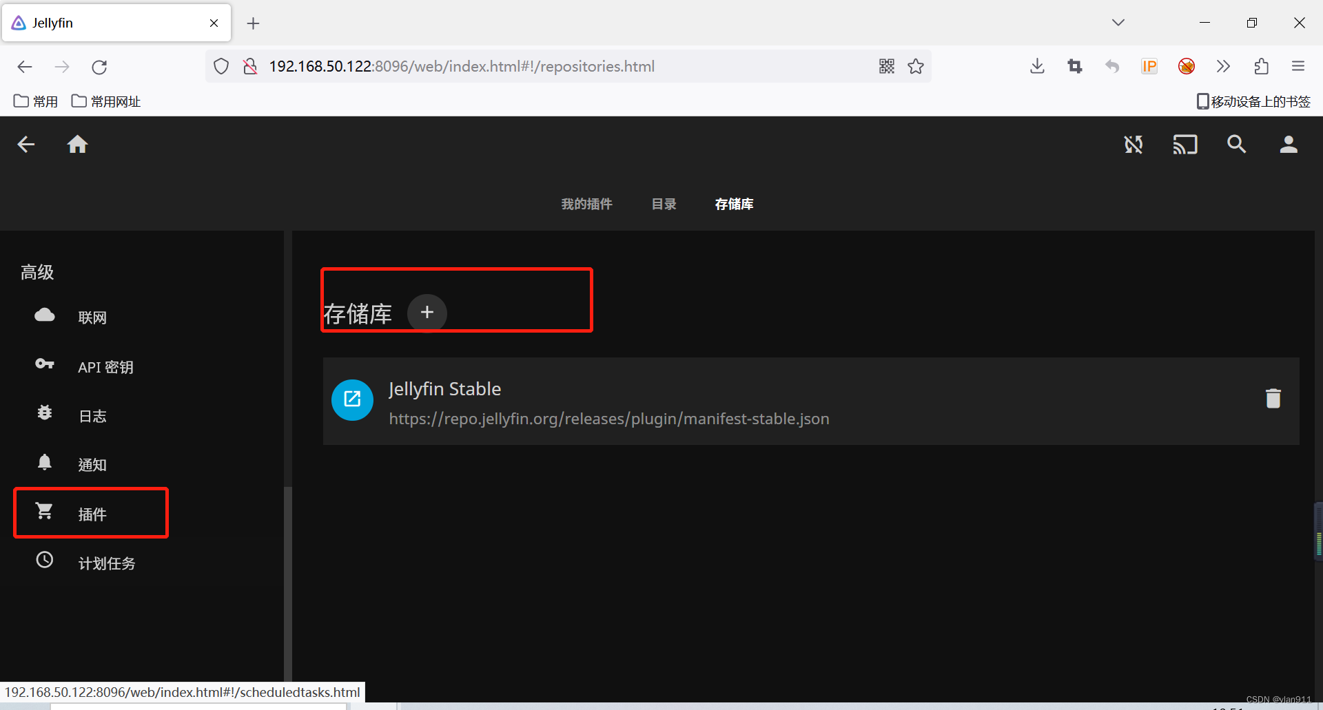Switch to 目录 tab
The width and height of the screenshot is (1323, 710).
pyautogui.click(x=664, y=204)
